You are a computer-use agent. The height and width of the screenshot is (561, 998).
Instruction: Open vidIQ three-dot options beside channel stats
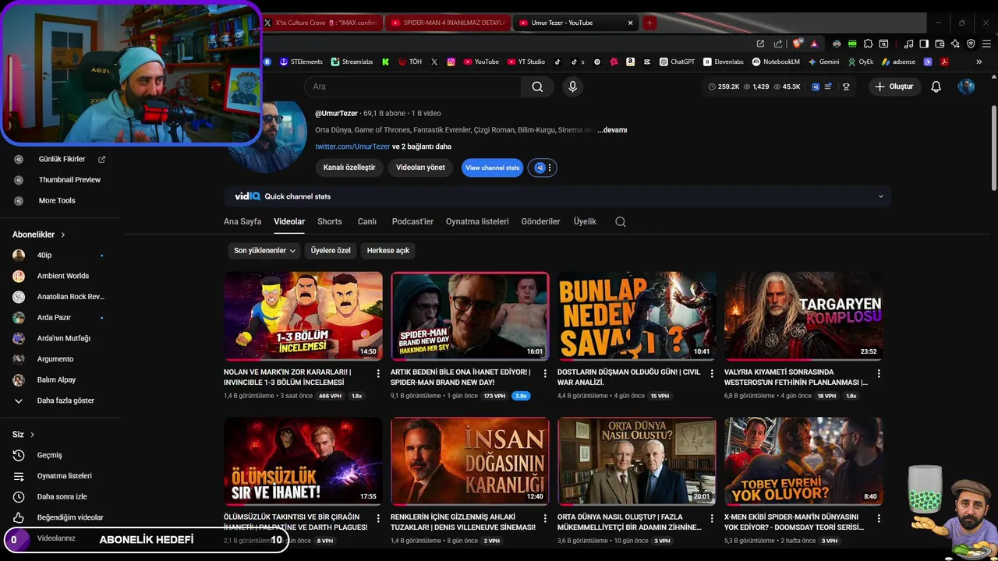click(x=550, y=168)
